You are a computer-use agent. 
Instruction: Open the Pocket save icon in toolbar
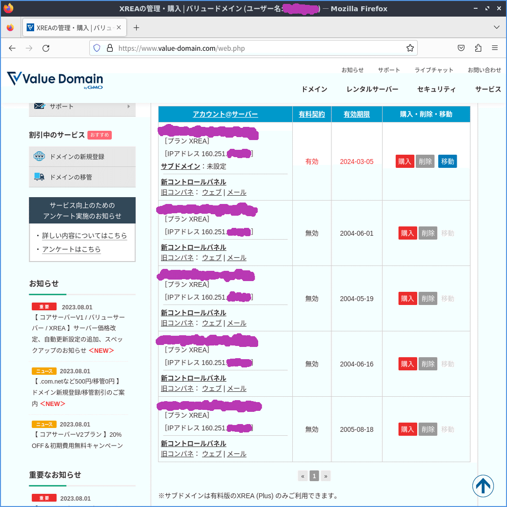(461, 48)
